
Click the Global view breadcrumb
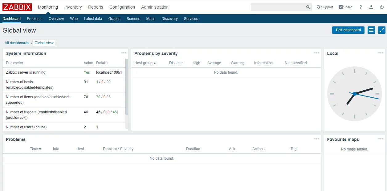[x=44, y=43]
